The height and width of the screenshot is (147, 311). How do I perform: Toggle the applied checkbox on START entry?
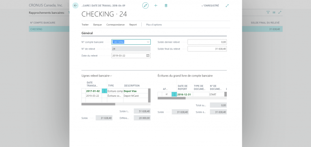[166, 94]
